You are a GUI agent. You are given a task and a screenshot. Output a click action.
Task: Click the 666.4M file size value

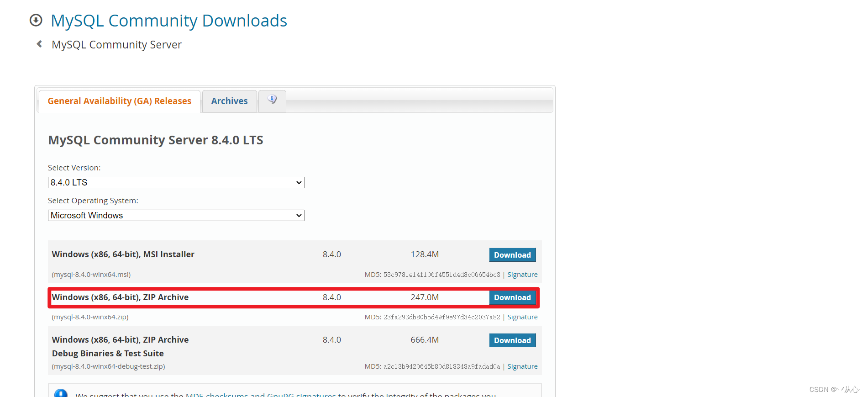(x=425, y=340)
